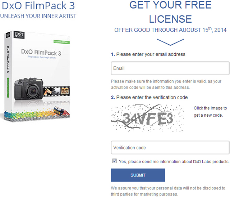The image size is (230, 197).
Task: Click the film roll canister on the box
Action: point(59,111)
